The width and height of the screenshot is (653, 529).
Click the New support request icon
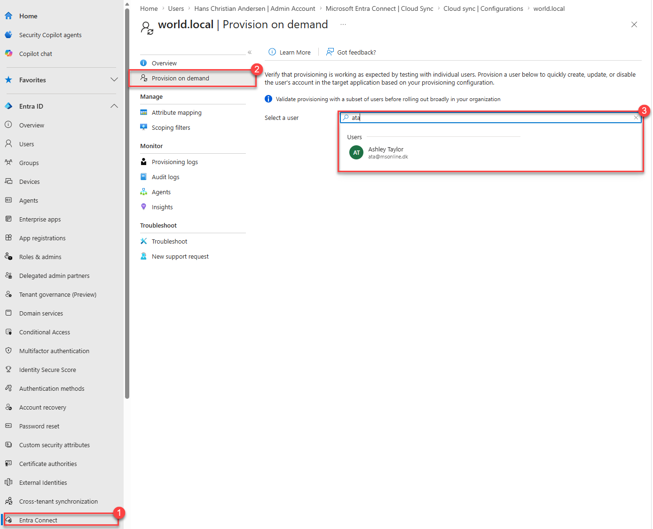coord(144,256)
